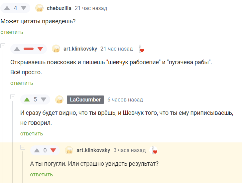Reply to the highlighted art.klinkovsky comment
Screen dimensions: 242x183
point(41,175)
